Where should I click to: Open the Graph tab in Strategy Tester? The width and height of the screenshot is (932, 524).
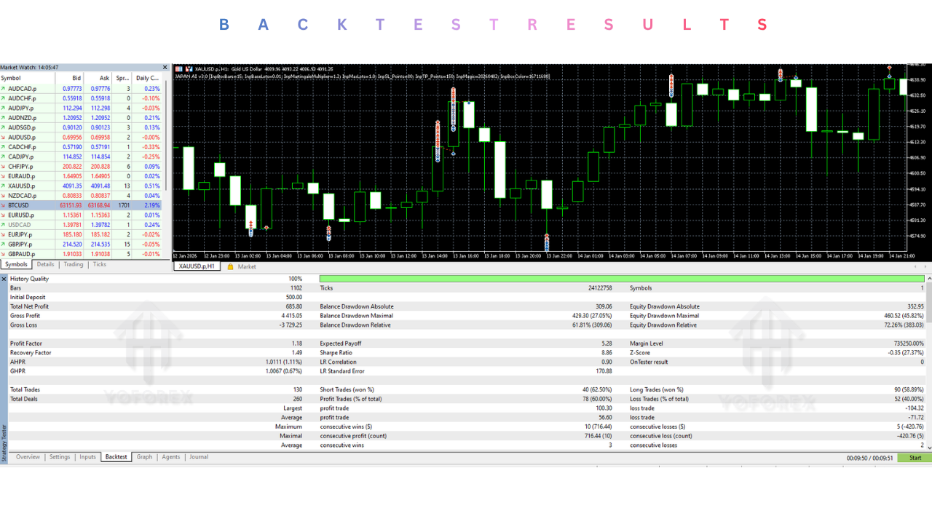pyautogui.click(x=145, y=457)
